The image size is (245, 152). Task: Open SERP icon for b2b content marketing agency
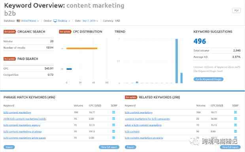[113, 125]
